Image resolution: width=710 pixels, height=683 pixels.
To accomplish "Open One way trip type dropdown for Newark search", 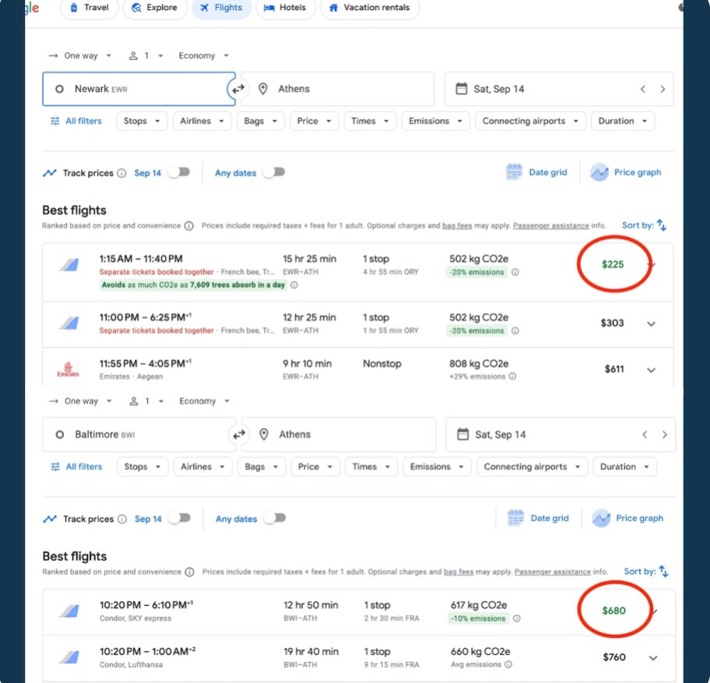I will (x=80, y=56).
